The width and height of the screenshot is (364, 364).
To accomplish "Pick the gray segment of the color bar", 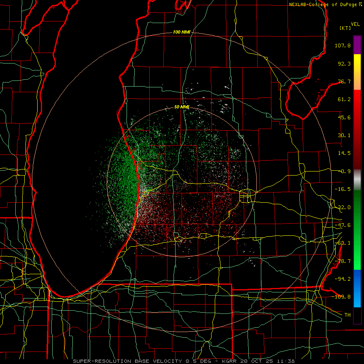I will coord(357,180).
